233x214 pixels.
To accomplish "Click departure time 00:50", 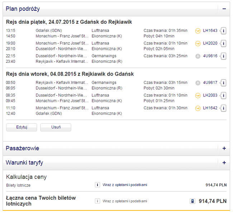I will pyautogui.click(x=10, y=83).
